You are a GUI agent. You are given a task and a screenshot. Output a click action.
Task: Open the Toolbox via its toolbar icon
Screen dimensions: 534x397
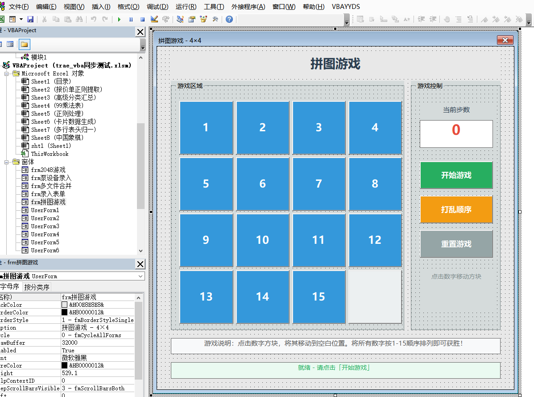(215, 19)
